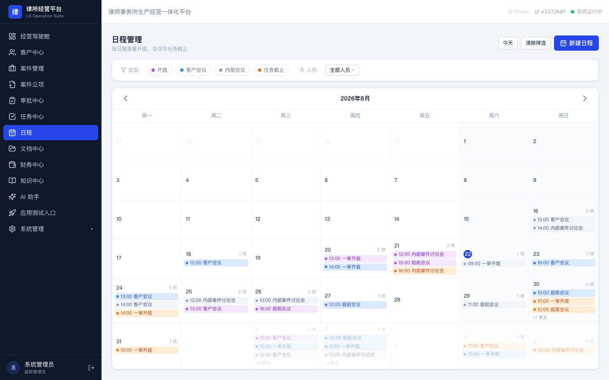This screenshot has height=380, width=609.
Task: Open 任务中心 menu item
Action: click(x=51, y=117)
